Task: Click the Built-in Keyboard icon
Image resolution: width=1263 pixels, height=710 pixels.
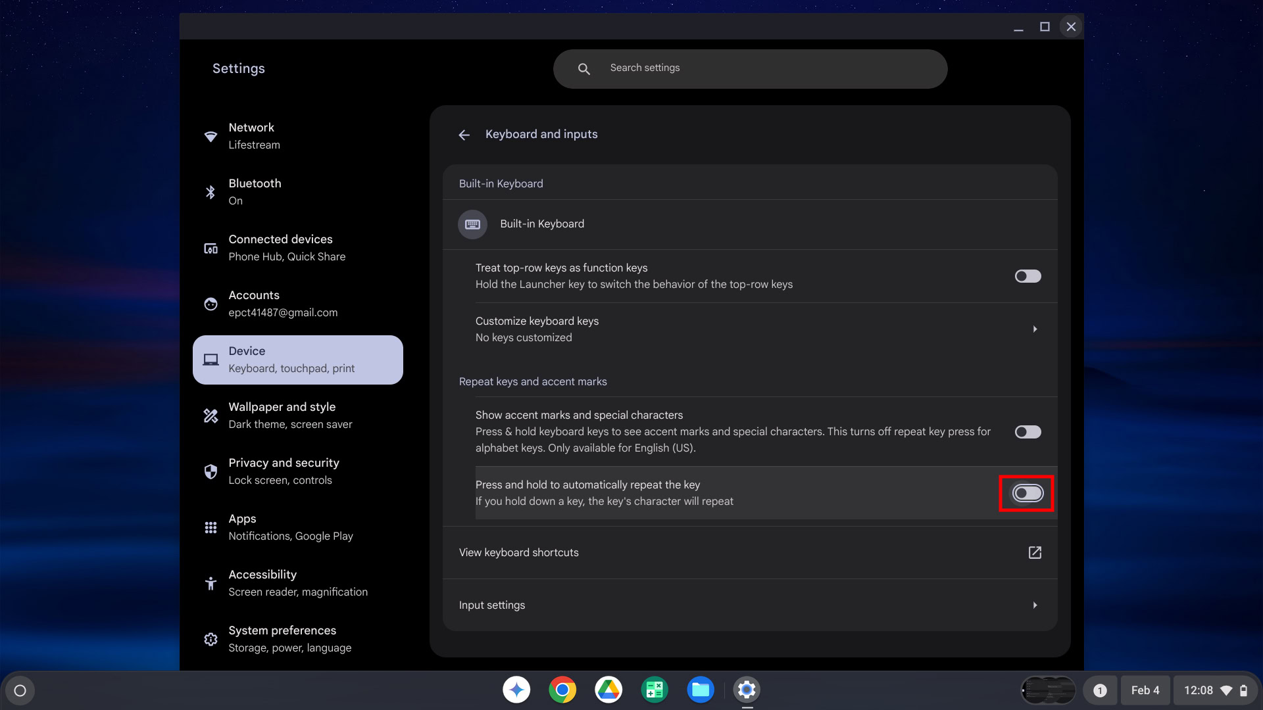Action: coord(472,224)
